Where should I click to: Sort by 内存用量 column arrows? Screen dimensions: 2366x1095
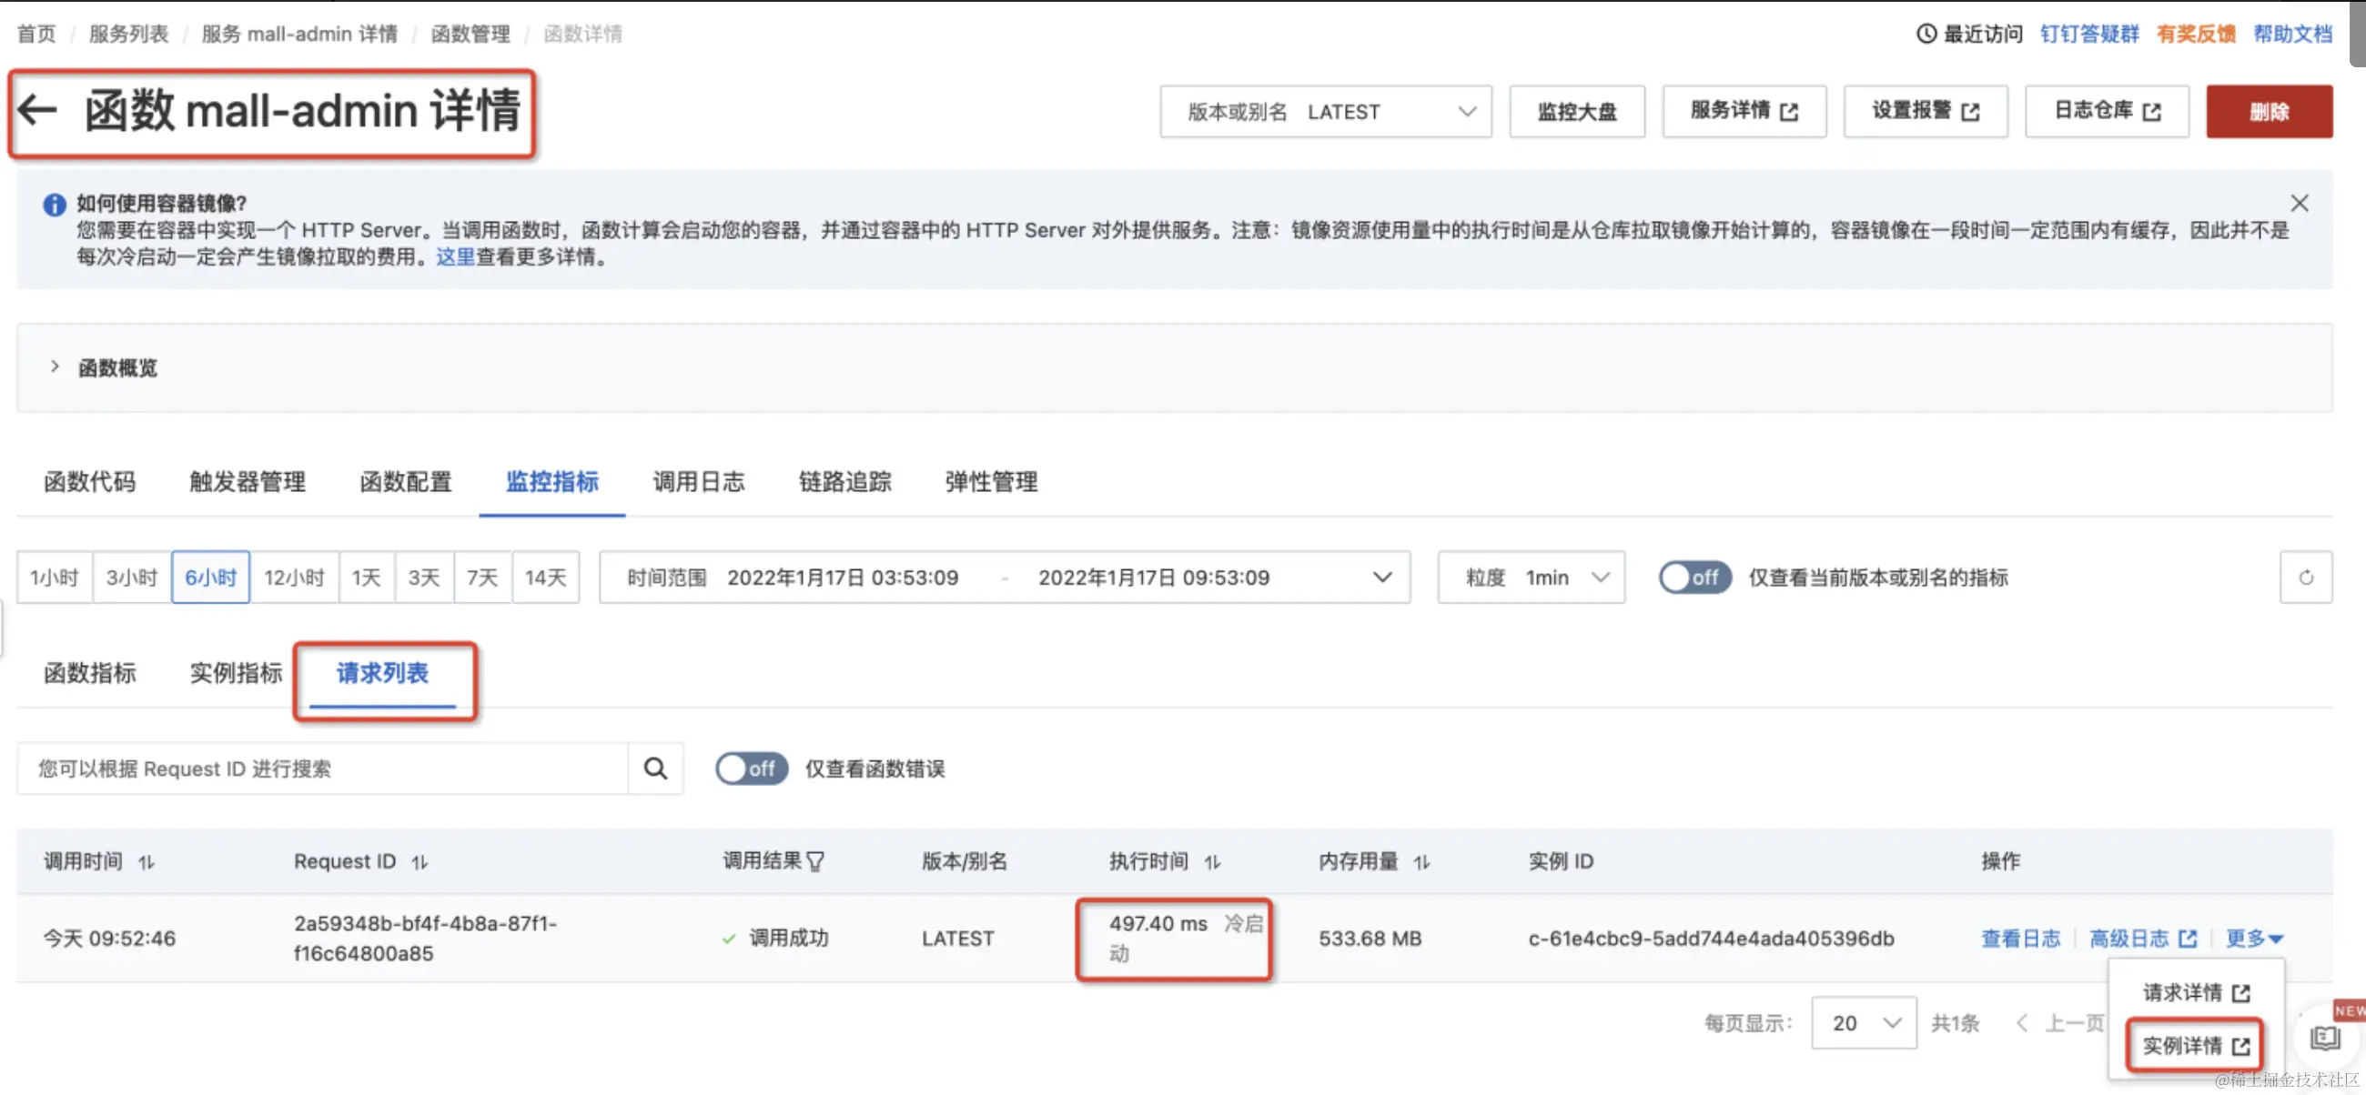1421,862
